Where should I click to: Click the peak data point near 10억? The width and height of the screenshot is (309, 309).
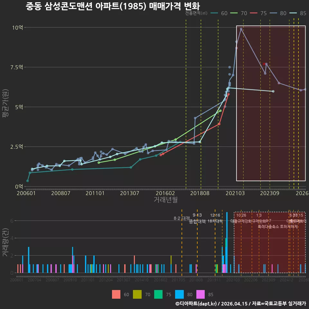[x=241, y=29]
